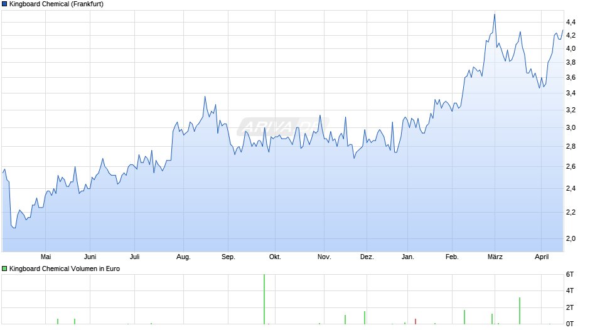Image resolution: width=590 pixels, height=330 pixels.
Task: Click the 6T volume axis label
Action: (570, 275)
